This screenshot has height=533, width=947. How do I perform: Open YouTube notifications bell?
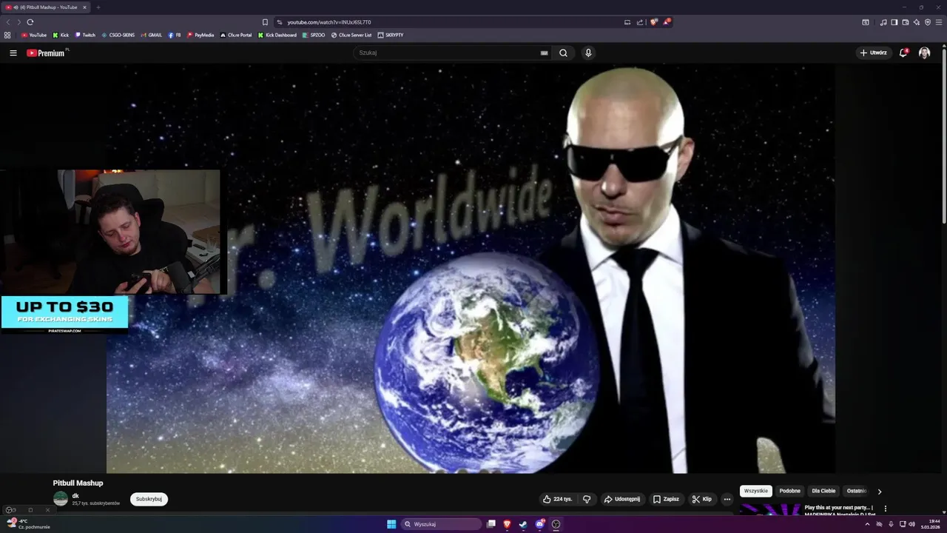tap(903, 53)
